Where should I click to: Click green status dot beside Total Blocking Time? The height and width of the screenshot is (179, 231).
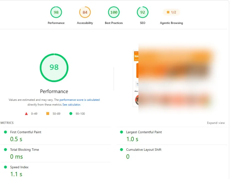point(5,149)
